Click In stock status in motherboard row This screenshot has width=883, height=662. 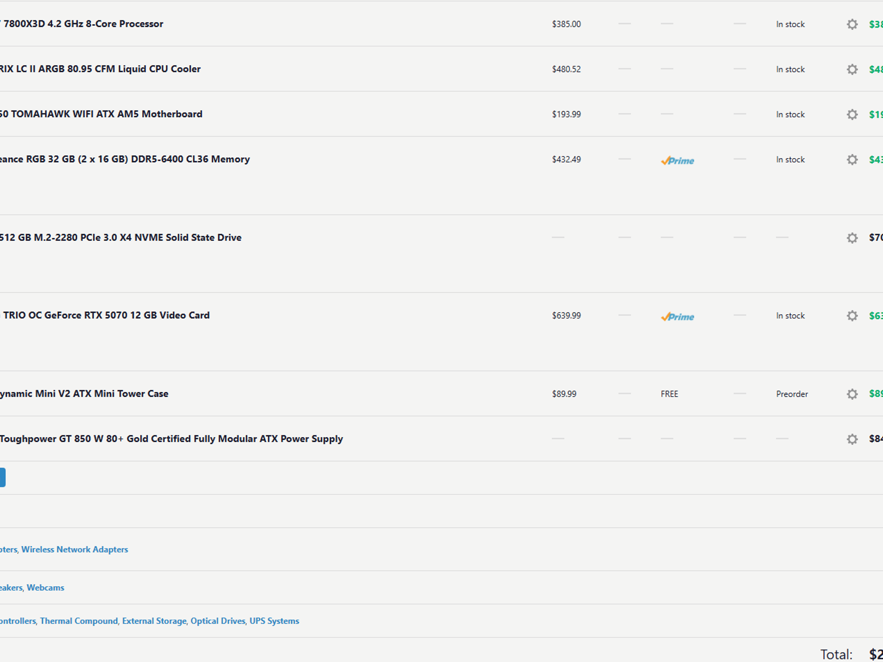click(x=790, y=114)
